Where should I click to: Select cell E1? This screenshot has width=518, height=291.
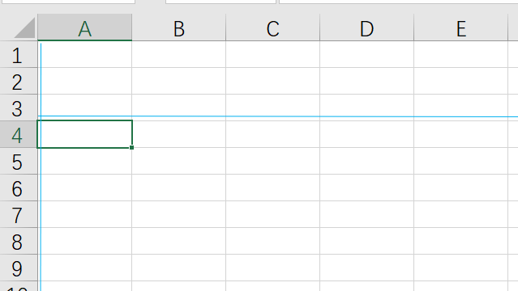pos(460,55)
